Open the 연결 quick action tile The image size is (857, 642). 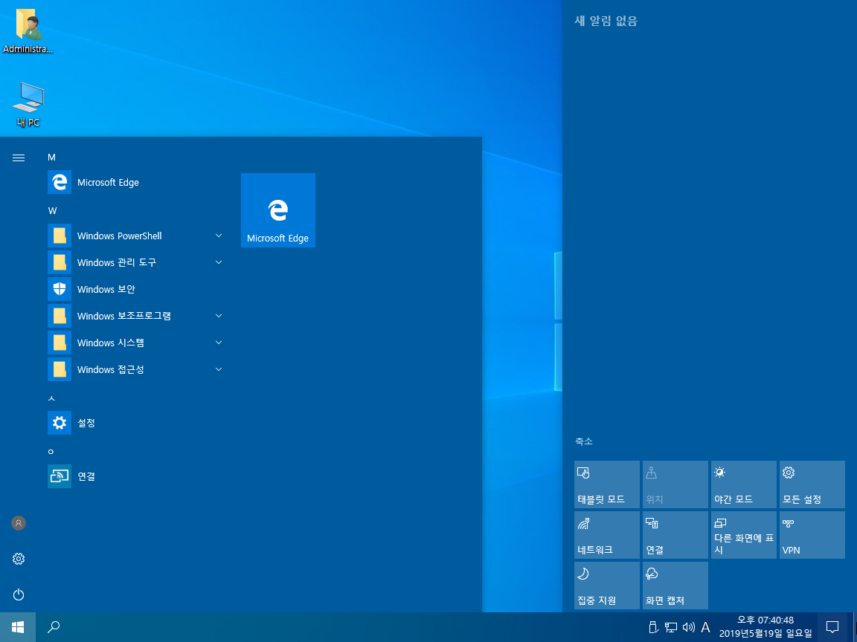click(675, 535)
